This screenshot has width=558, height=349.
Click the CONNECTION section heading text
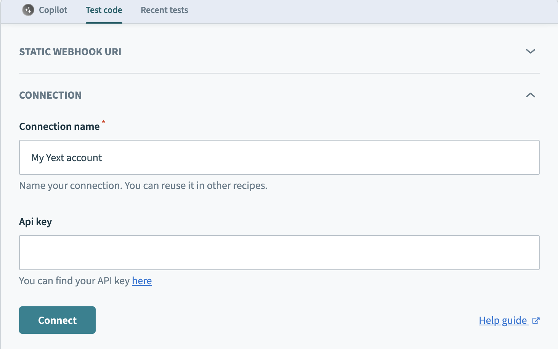pos(50,95)
